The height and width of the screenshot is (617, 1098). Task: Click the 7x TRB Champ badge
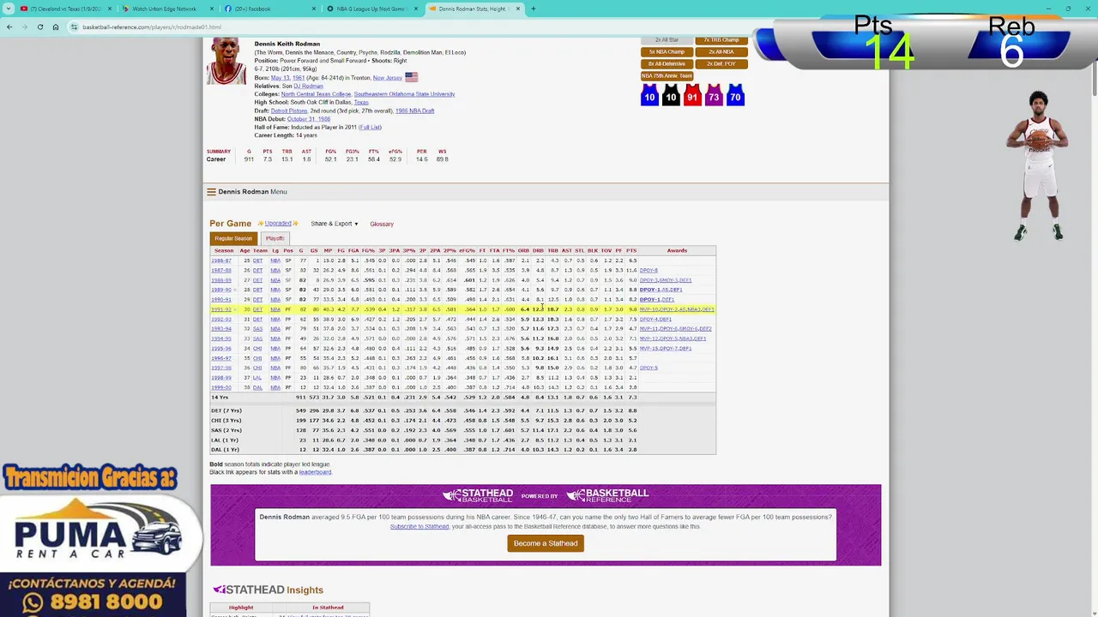click(721, 40)
